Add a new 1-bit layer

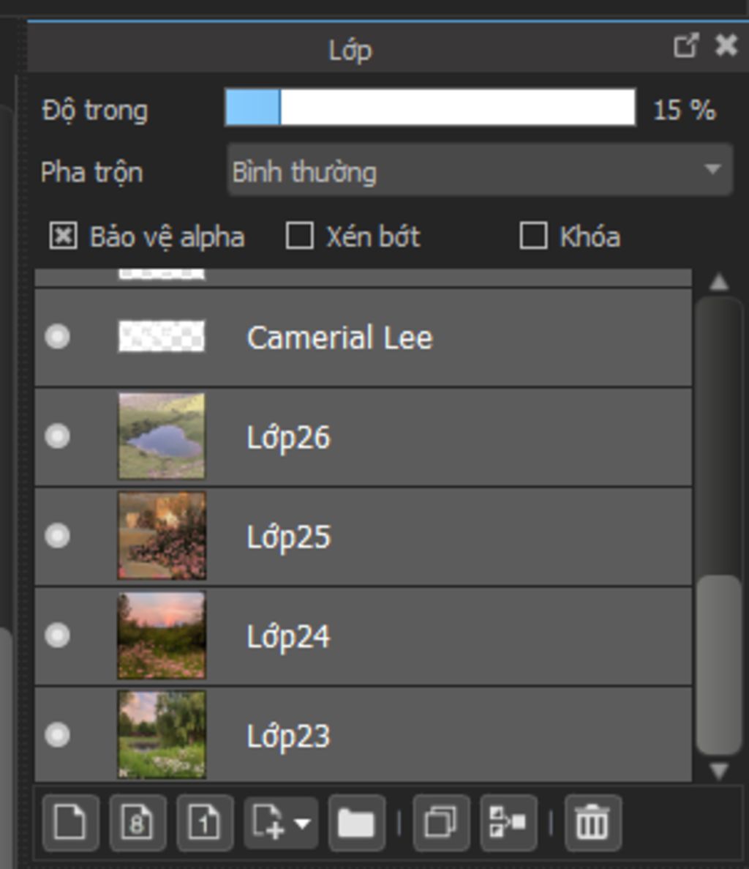(205, 822)
